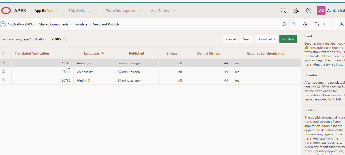This screenshot has width=345, height=155.
Task: Uncheck the Arabic (ar) row checkbox
Action: pos(4,62)
